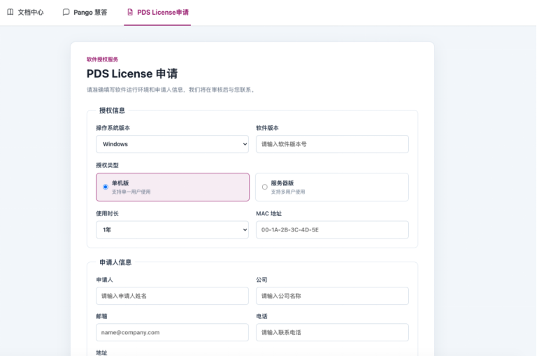Choose the 服务器版 radio option
Viewport: 537px width, 356px height.
[265, 187]
